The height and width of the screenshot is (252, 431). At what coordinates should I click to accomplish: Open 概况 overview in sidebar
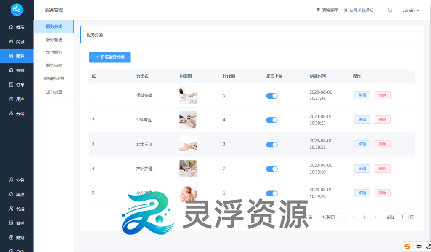pos(17,27)
